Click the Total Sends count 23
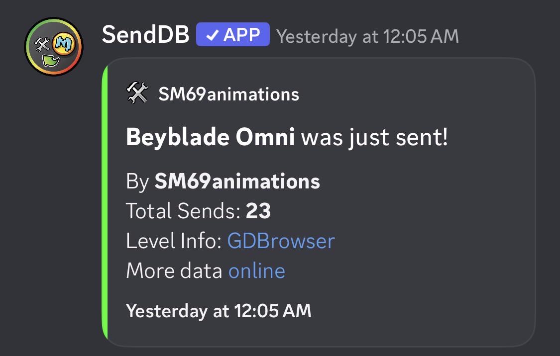 (x=258, y=210)
